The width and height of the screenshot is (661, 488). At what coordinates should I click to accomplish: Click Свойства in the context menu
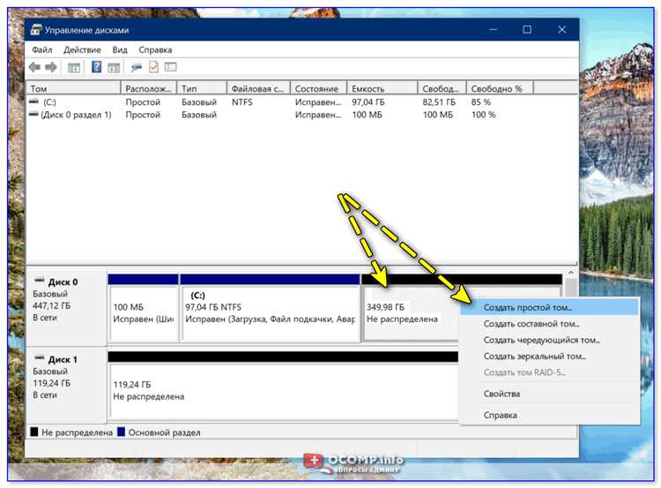(x=501, y=394)
